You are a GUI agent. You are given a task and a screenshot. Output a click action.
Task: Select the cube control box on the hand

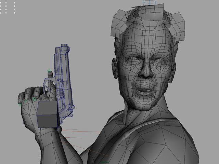(47, 114)
